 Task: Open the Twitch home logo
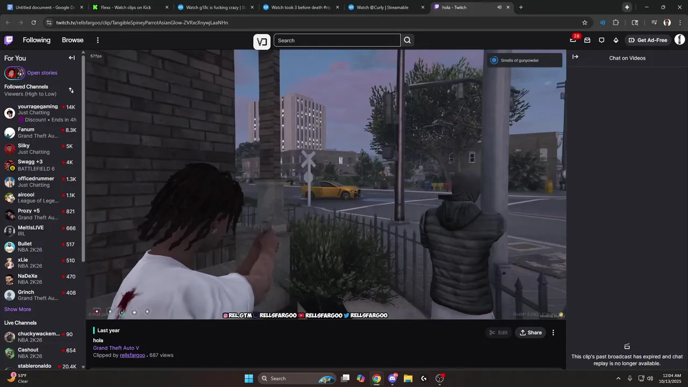coord(9,40)
